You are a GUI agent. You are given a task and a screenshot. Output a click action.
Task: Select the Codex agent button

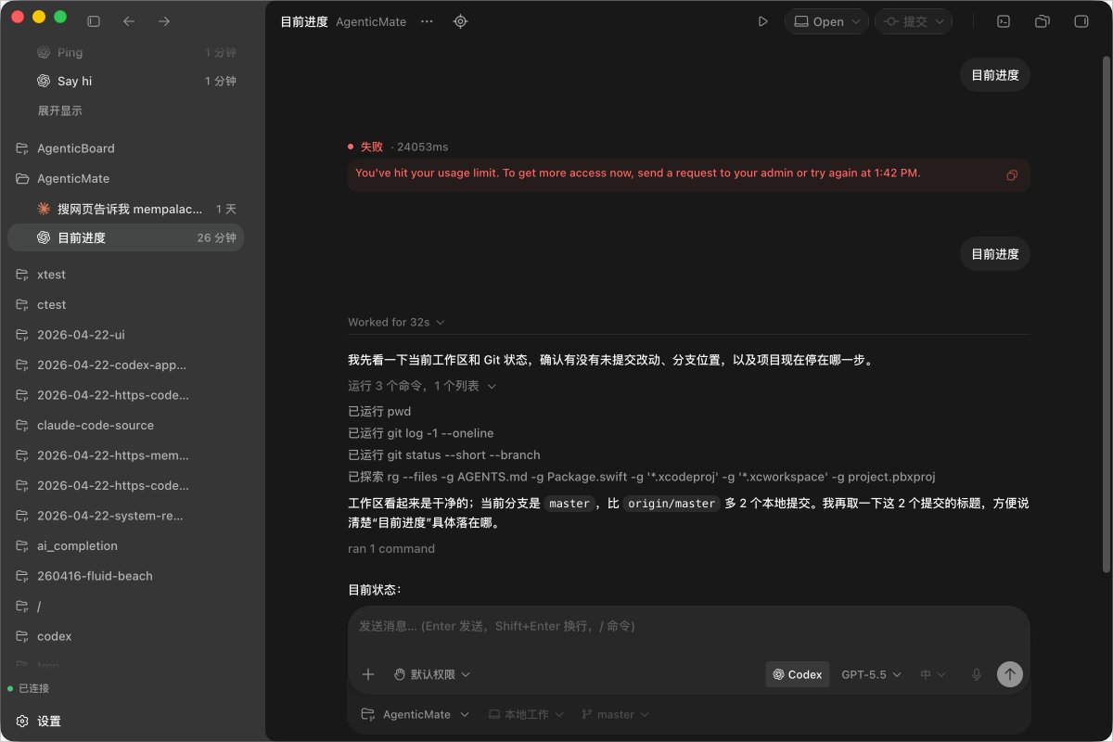point(798,674)
